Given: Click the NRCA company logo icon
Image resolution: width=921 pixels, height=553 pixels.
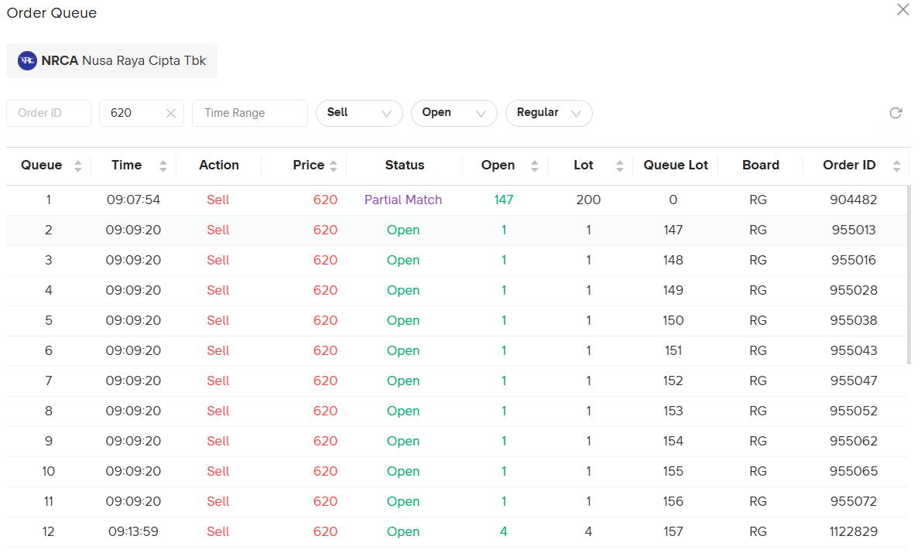Looking at the screenshot, I should [x=27, y=60].
